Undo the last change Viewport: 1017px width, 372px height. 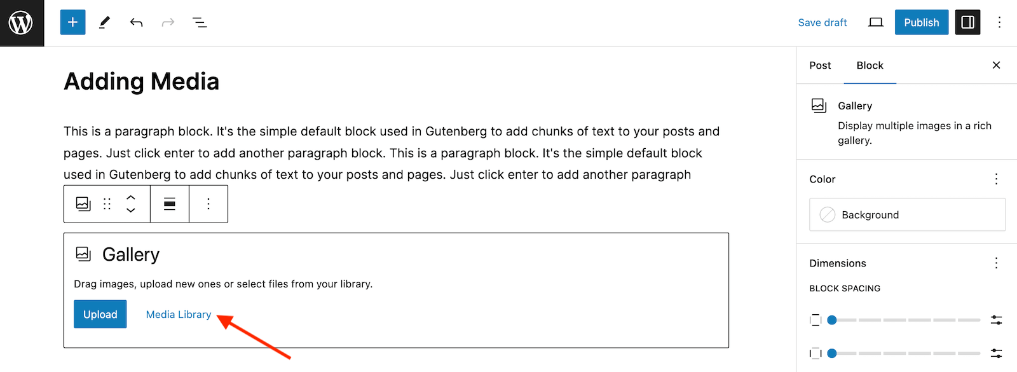[136, 22]
